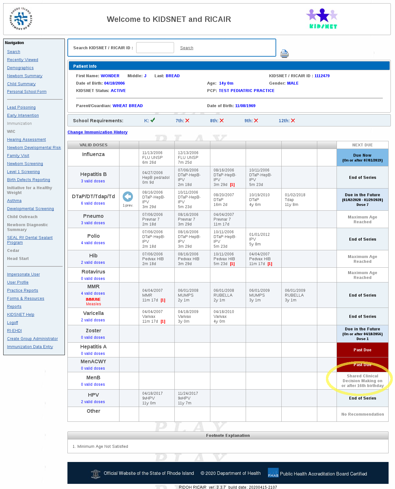Open Demographics in the navigation
Image resolution: width=395 pixels, height=489 pixels.
pyautogui.click(x=20, y=68)
